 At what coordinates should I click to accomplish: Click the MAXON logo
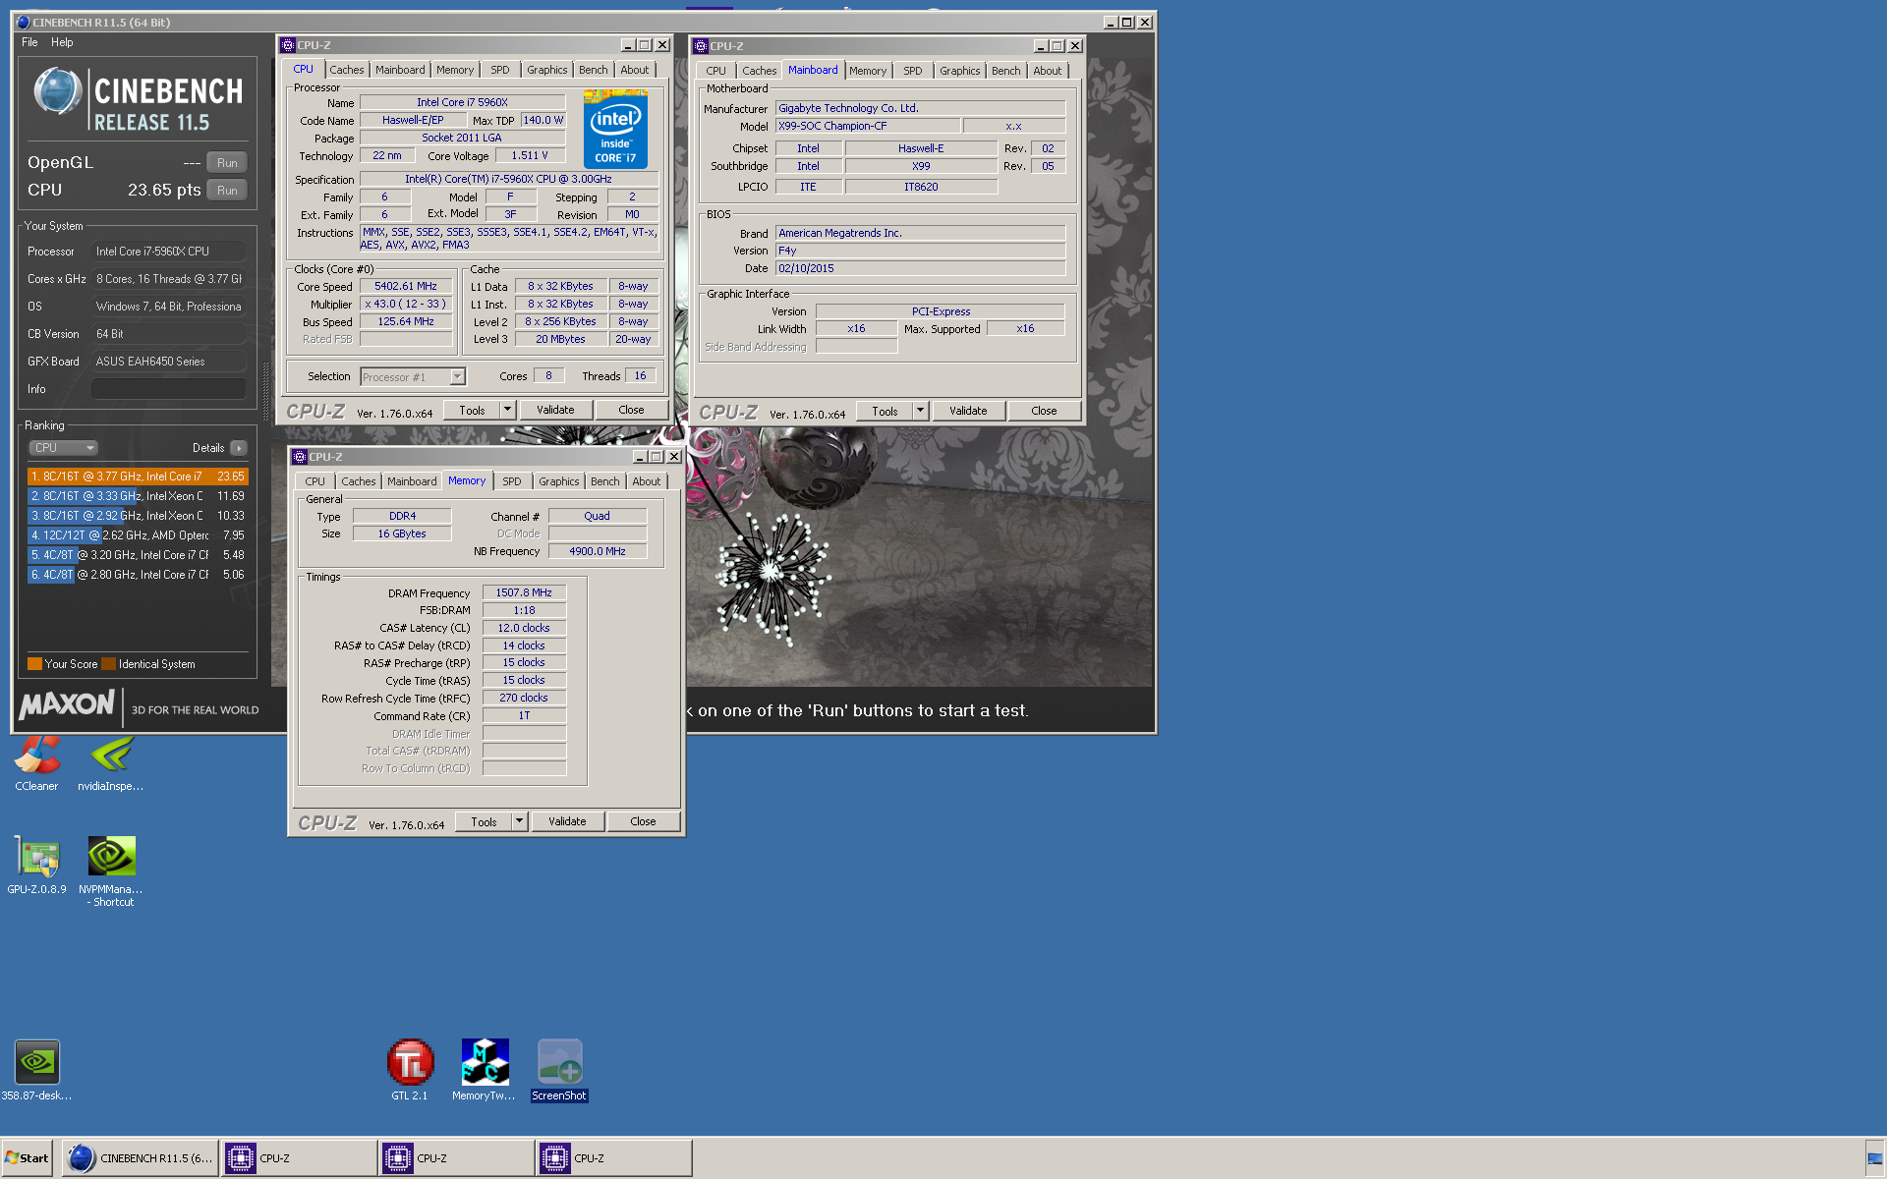[x=67, y=704]
